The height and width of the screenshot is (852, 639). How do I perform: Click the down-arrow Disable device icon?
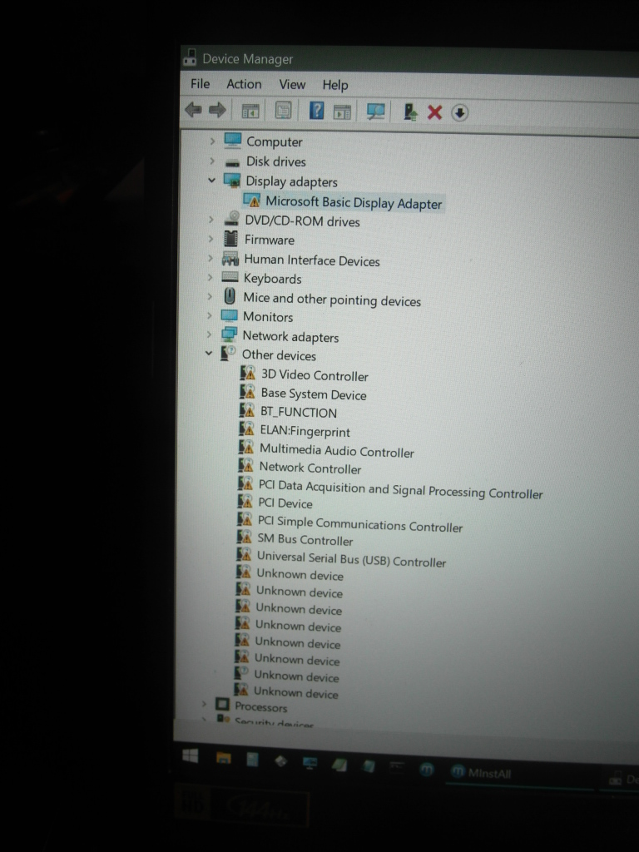tap(459, 113)
